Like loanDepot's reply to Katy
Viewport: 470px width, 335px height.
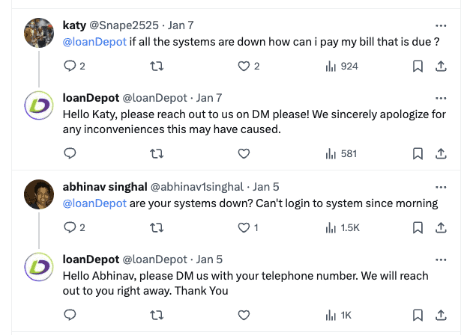click(x=244, y=153)
